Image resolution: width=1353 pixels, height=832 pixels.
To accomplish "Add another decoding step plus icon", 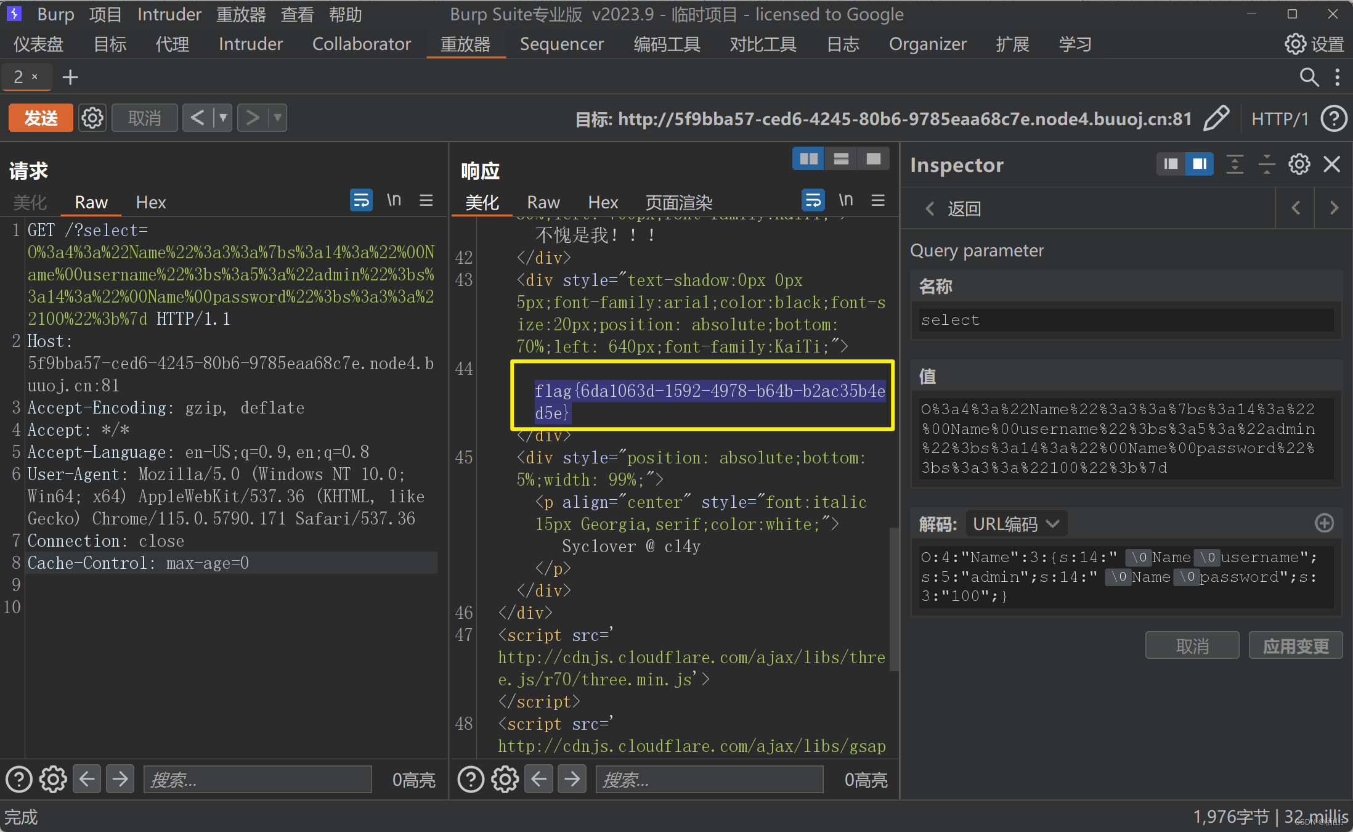I will click(1324, 523).
